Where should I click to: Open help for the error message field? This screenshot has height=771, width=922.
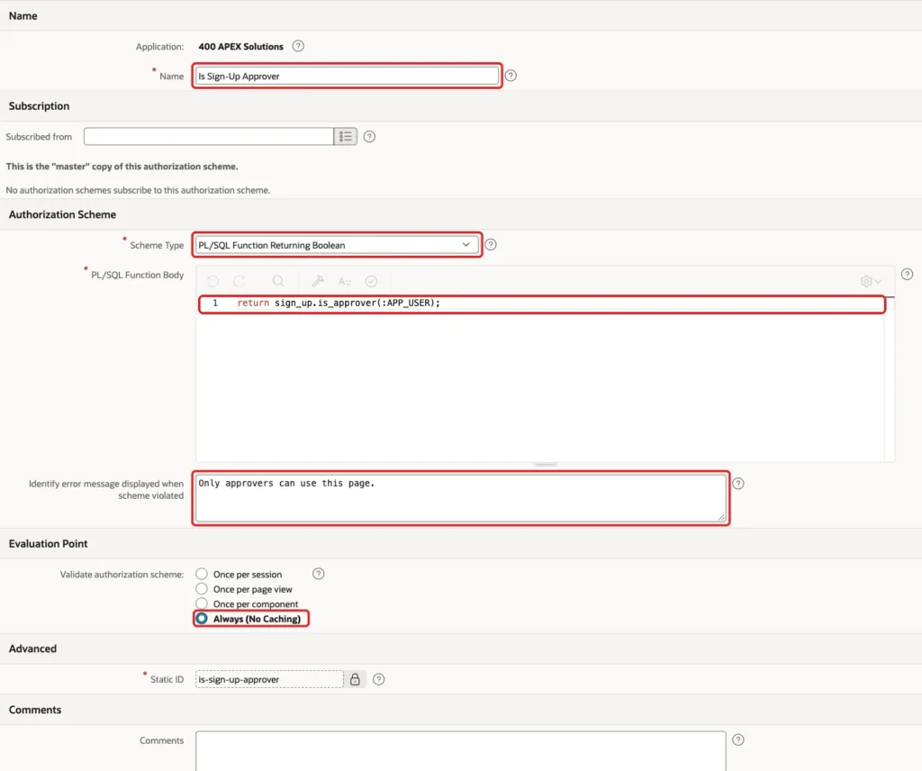pyautogui.click(x=738, y=484)
